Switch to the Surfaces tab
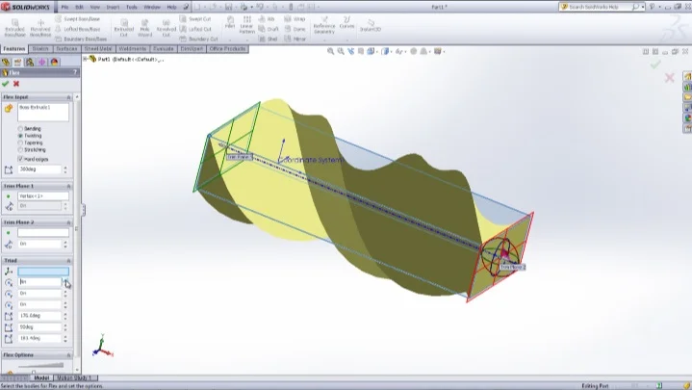Screen dimensions: 692x390 click(66, 48)
